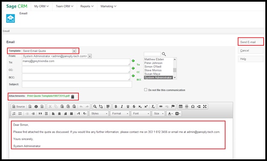Click the Print icon in editor toolbar

[36, 106]
